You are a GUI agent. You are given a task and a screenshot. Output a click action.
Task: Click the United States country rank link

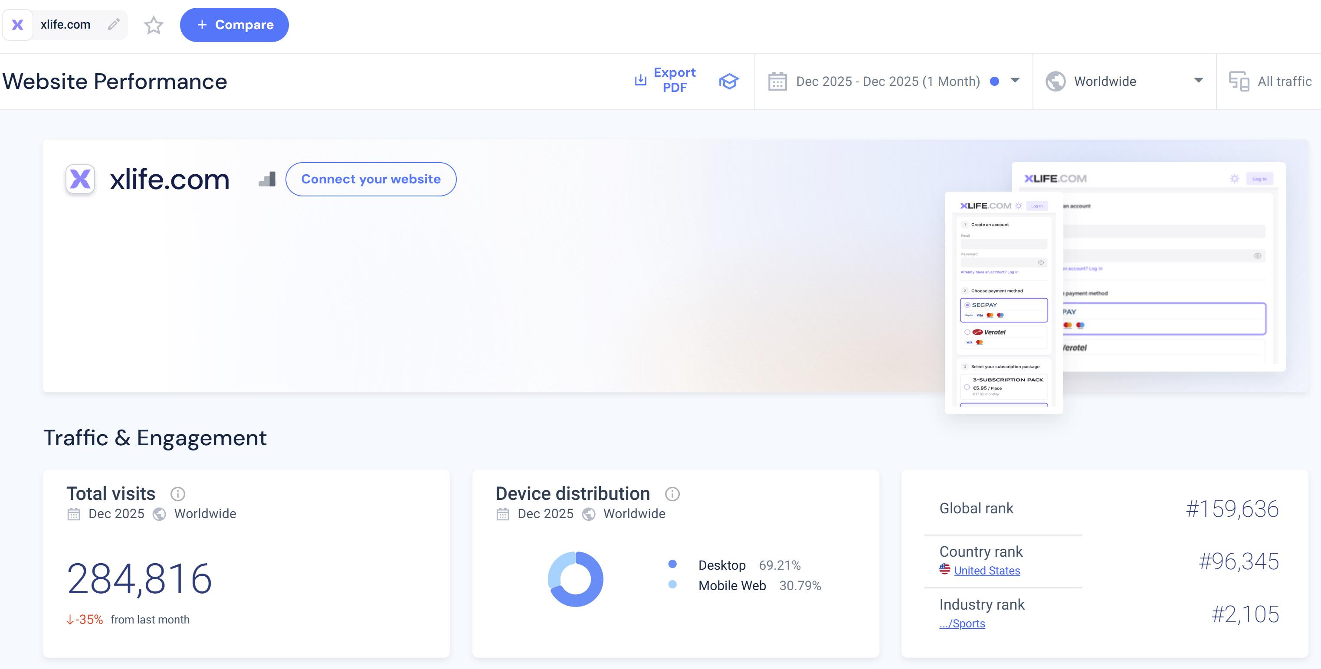coord(987,571)
